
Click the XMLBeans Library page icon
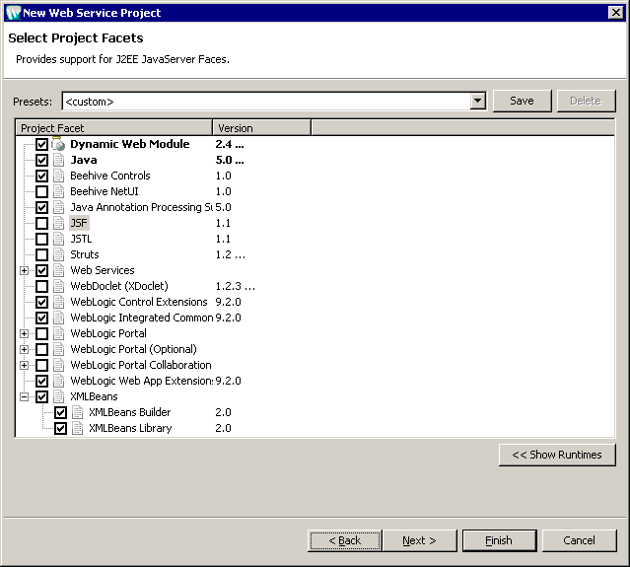(77, 428)
